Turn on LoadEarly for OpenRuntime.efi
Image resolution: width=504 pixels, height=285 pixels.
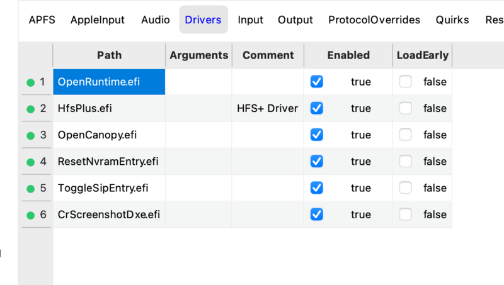pos(406,82)
